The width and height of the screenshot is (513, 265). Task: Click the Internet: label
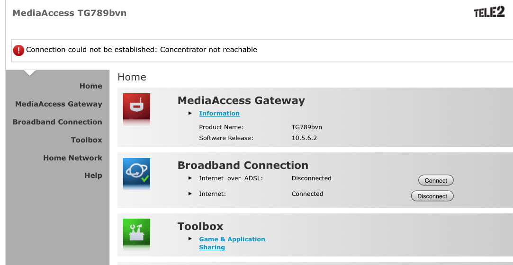point(212,194)
